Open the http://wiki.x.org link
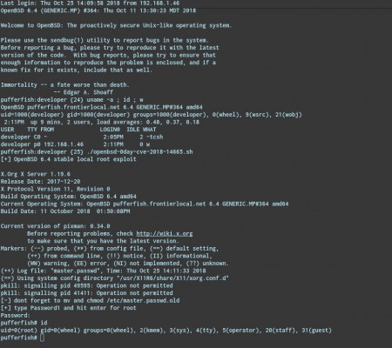This screenshot has width=392, height=348. click(165, 233)
